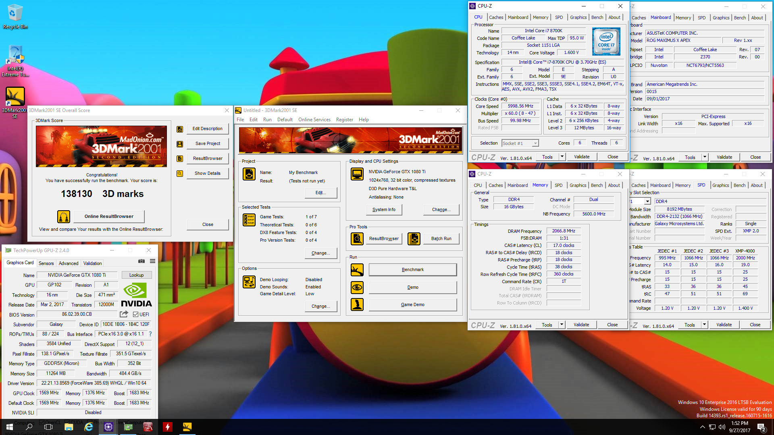The width and height of the screenshot is (774, 435).
Task: Open the SPD memory slot selection dropdown
Action: coord(647,201)
